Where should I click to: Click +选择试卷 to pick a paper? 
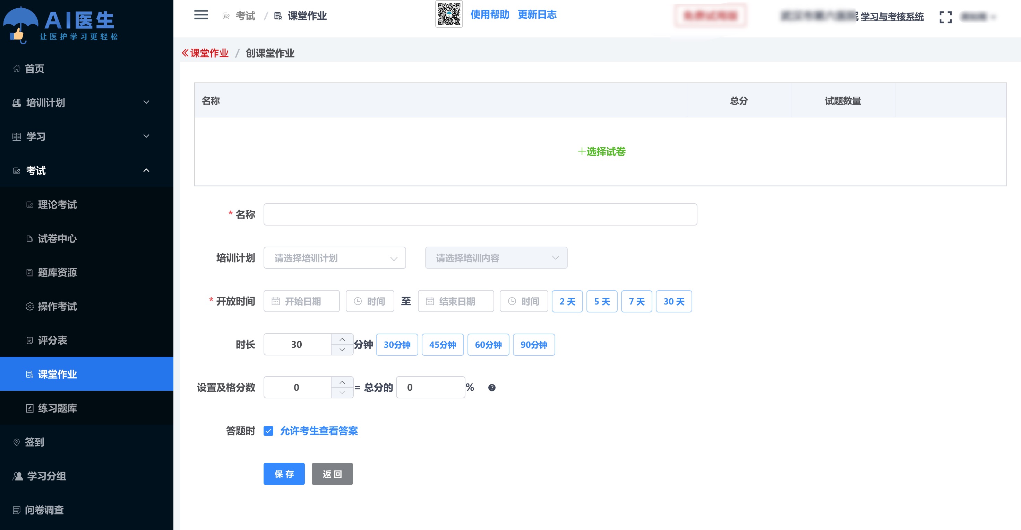(601, 152)
